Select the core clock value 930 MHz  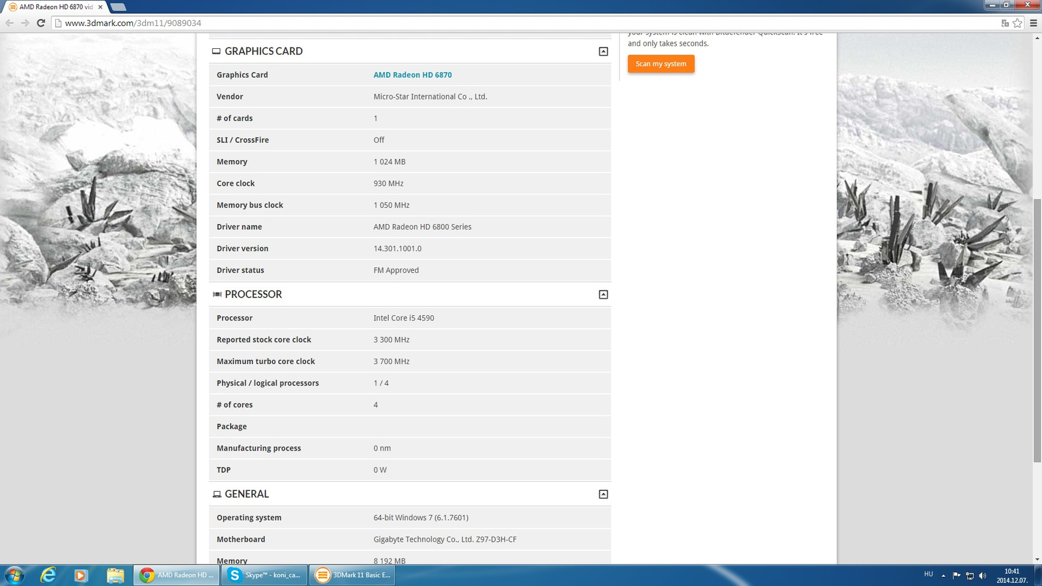388,184
